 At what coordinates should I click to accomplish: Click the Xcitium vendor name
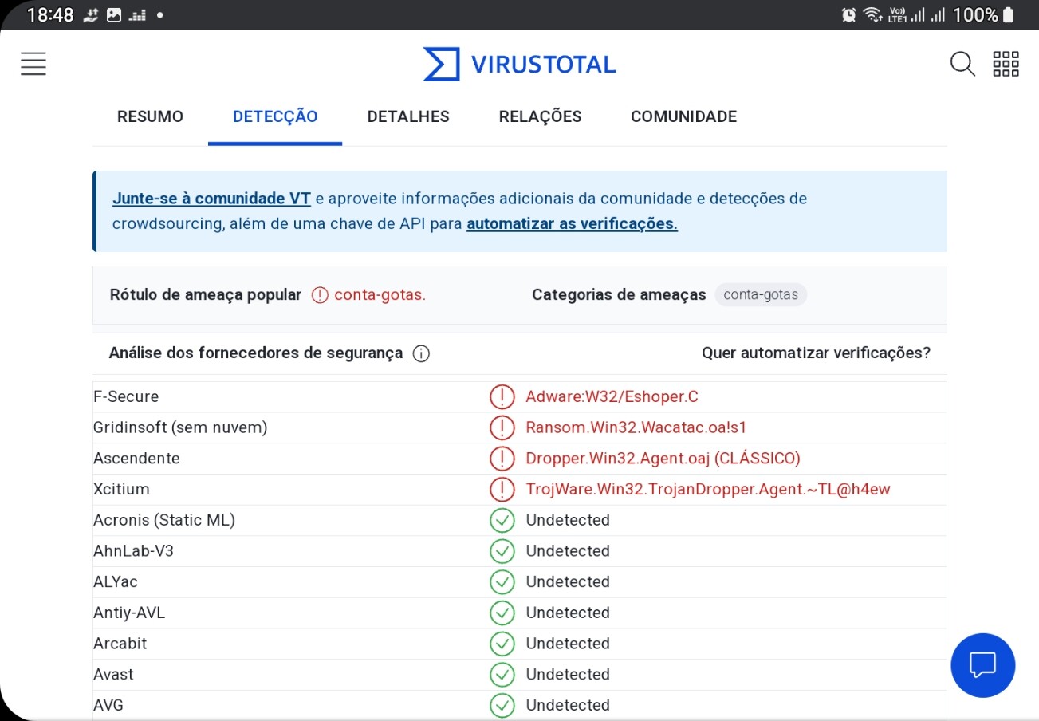pyautogui.click(x=121, y=489)
